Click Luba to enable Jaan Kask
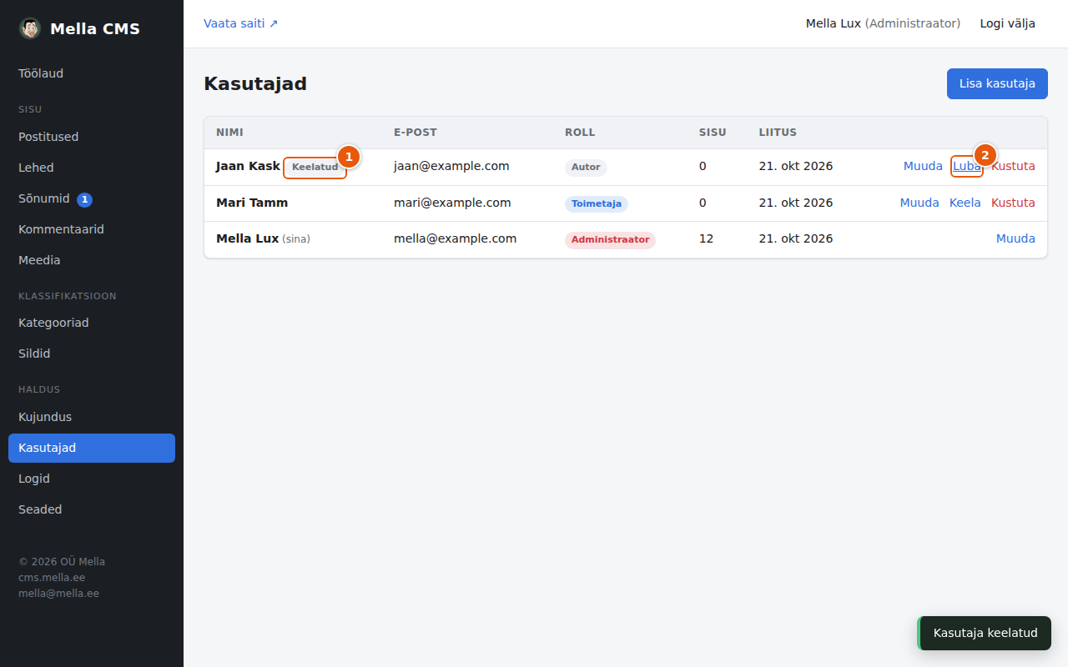The image size is (1068, 667). (967, 166)
